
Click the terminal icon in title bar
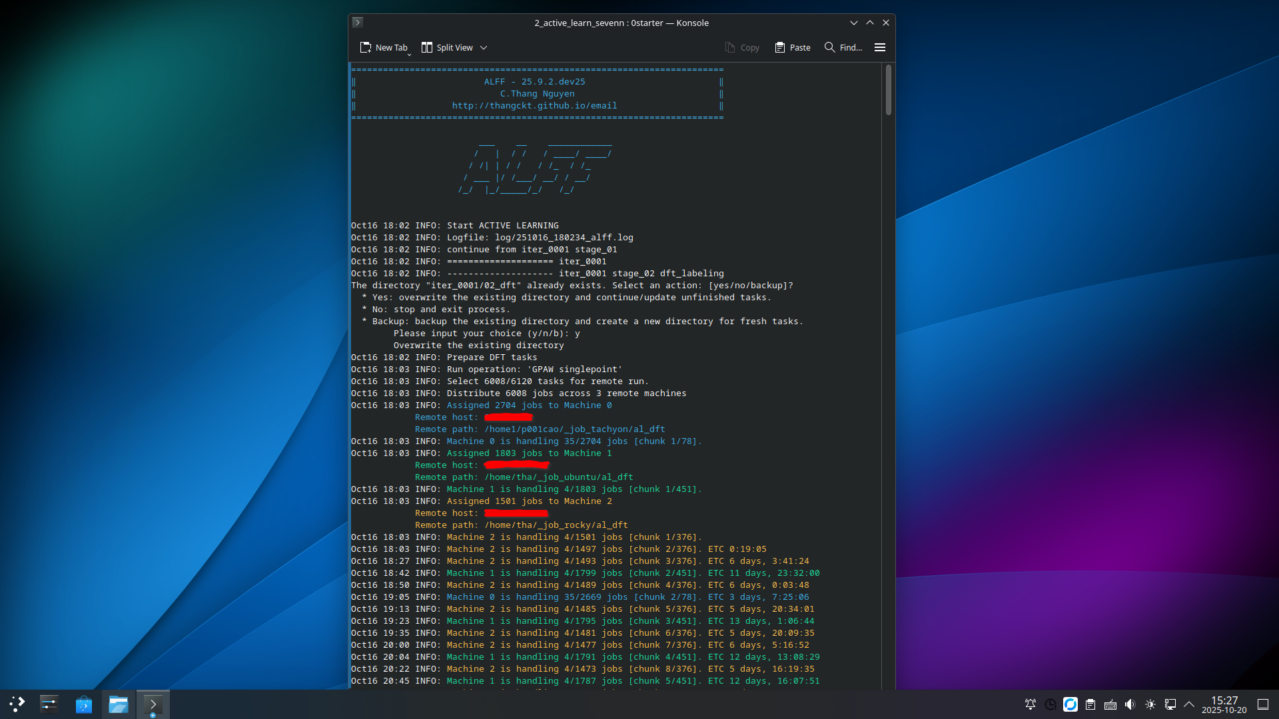coord(358,22)
